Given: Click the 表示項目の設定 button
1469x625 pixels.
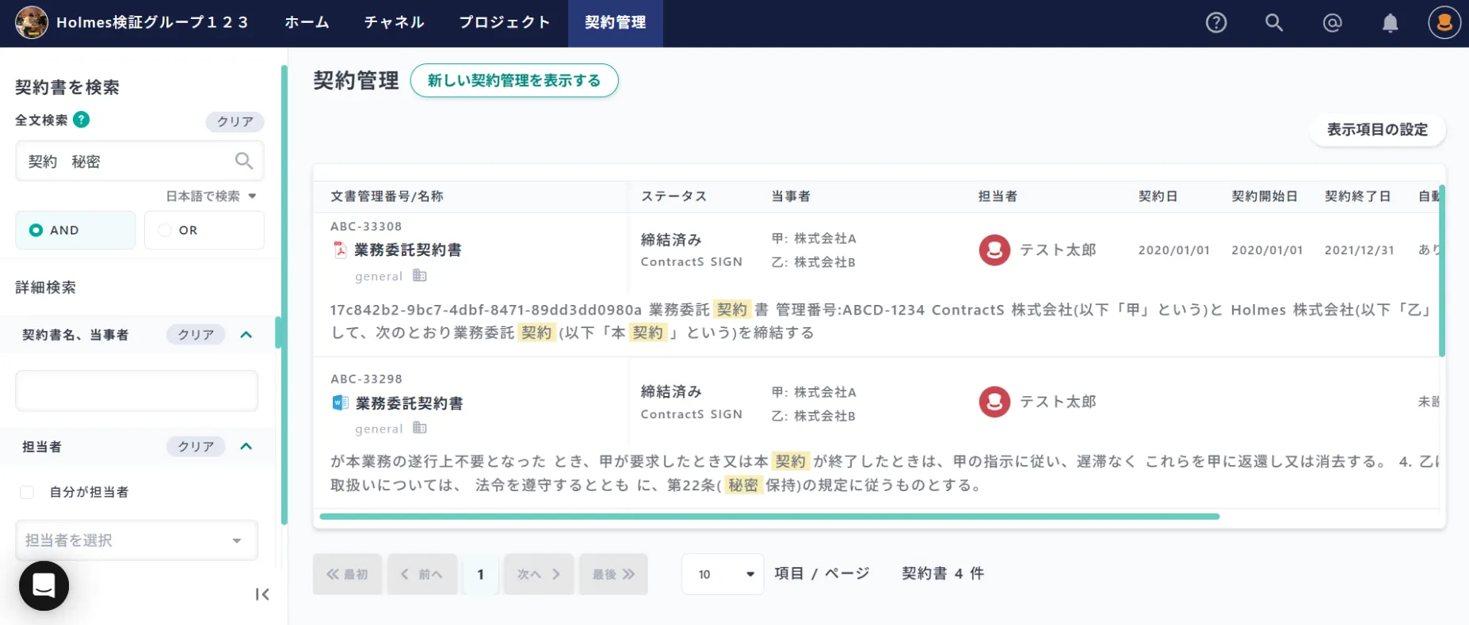Looking at the screenshot, I should pos(1376,130).
